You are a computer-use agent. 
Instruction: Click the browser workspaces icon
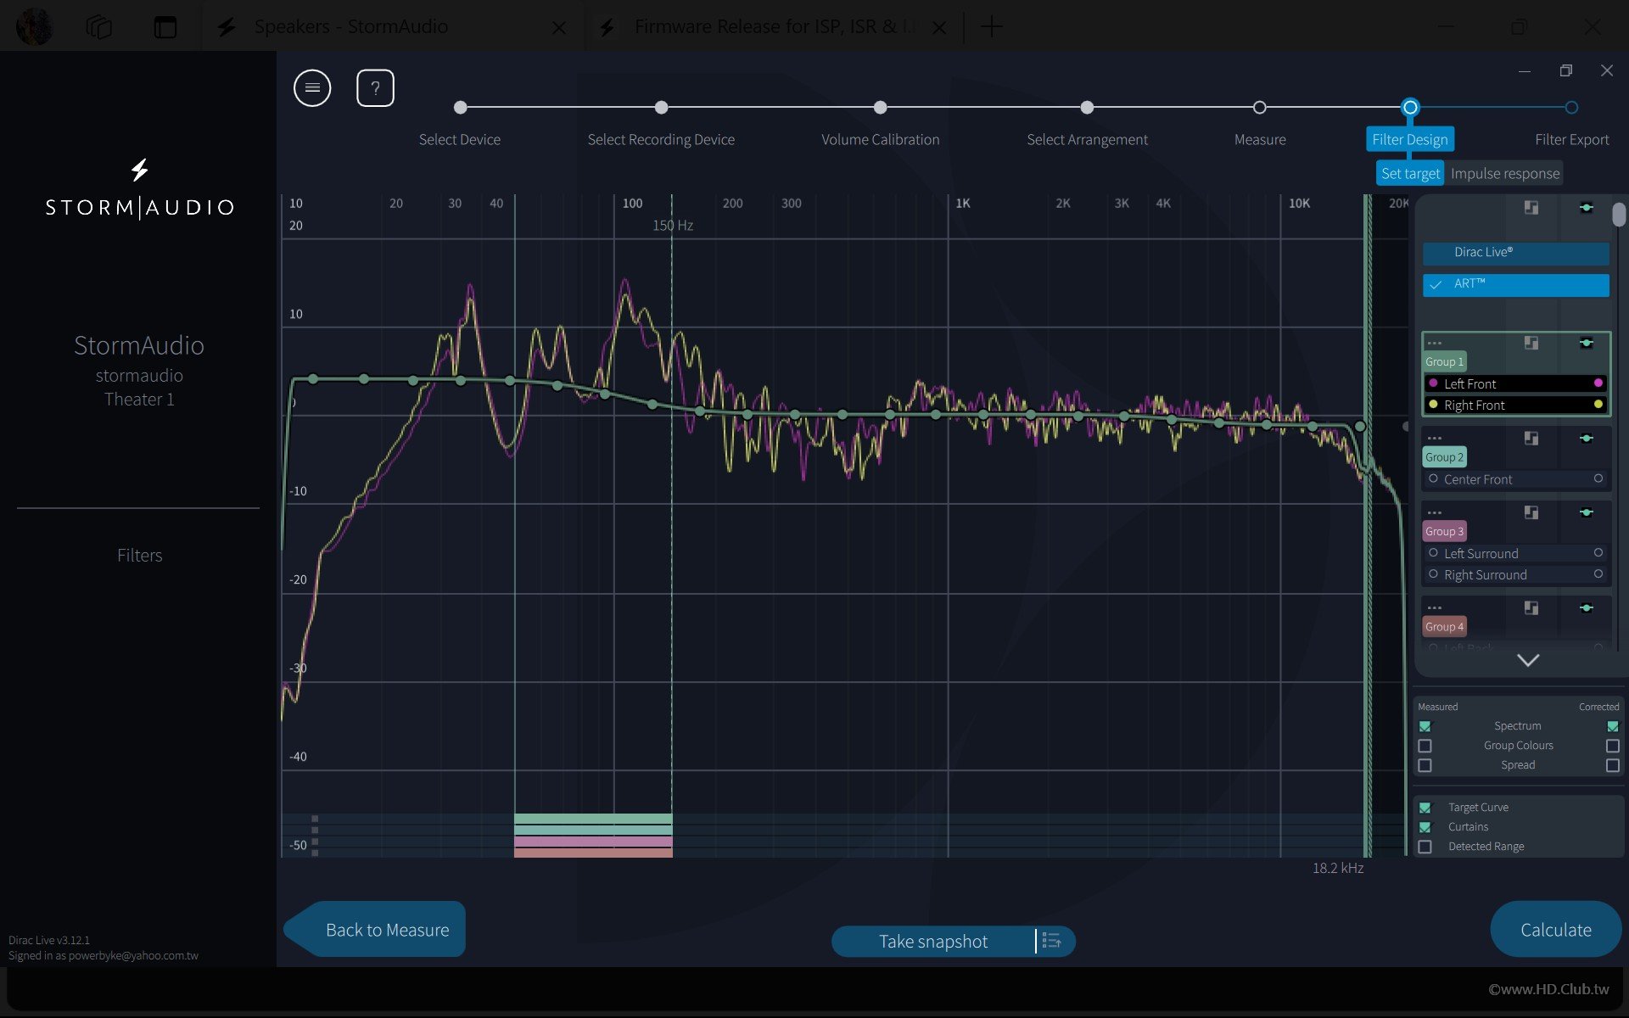[98, 26]
